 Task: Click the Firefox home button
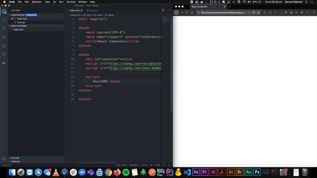point(192,12)
